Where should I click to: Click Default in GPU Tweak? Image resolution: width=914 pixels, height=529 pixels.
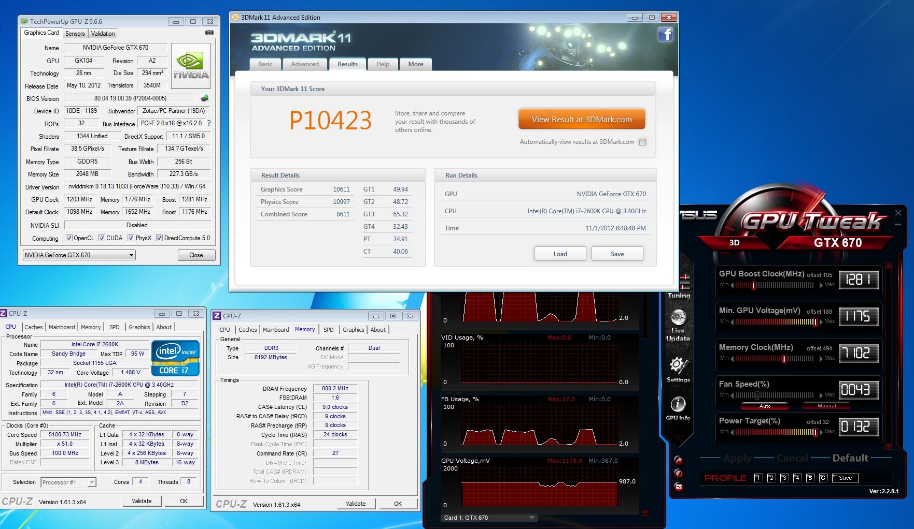[x=850, y=458]
